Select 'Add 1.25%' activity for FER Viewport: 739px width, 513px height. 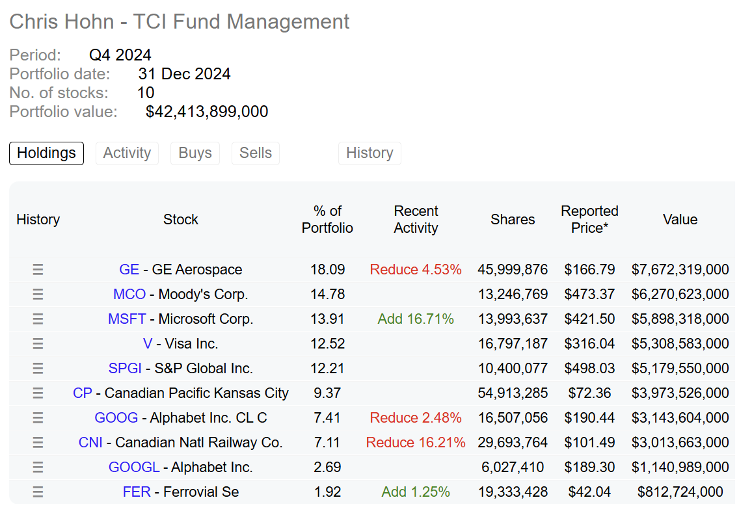click(x=416, y=492)
